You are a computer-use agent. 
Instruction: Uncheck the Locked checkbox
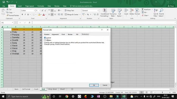(x=45, y=38)
